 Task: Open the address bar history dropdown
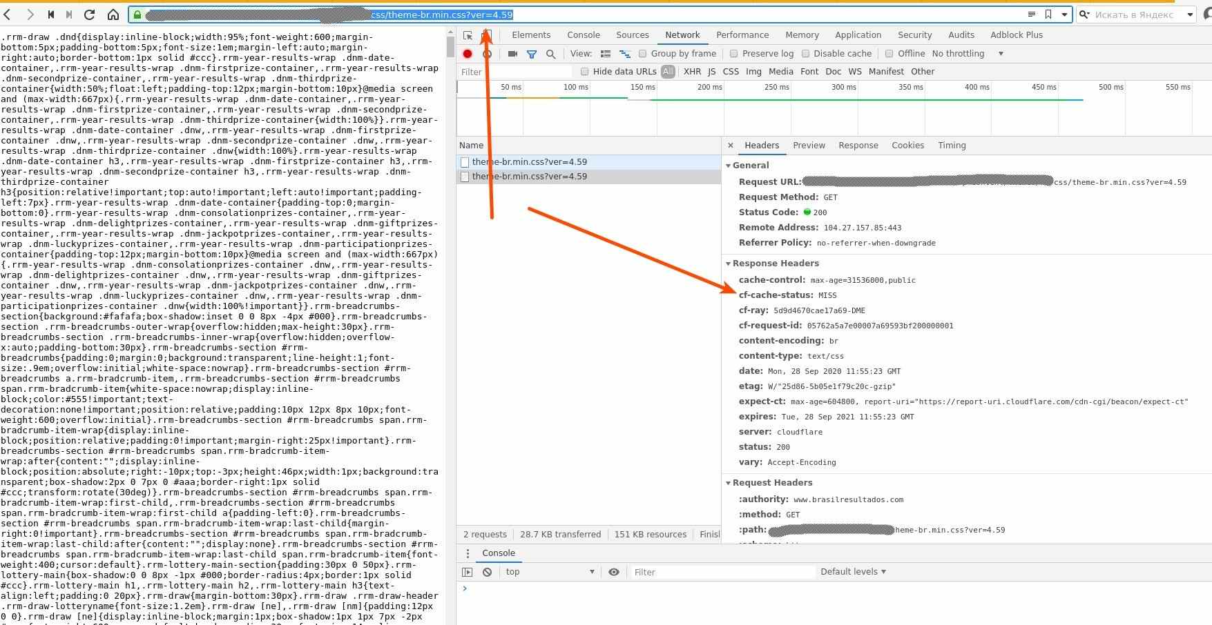pyautogui.click(x=1064, y=14)
